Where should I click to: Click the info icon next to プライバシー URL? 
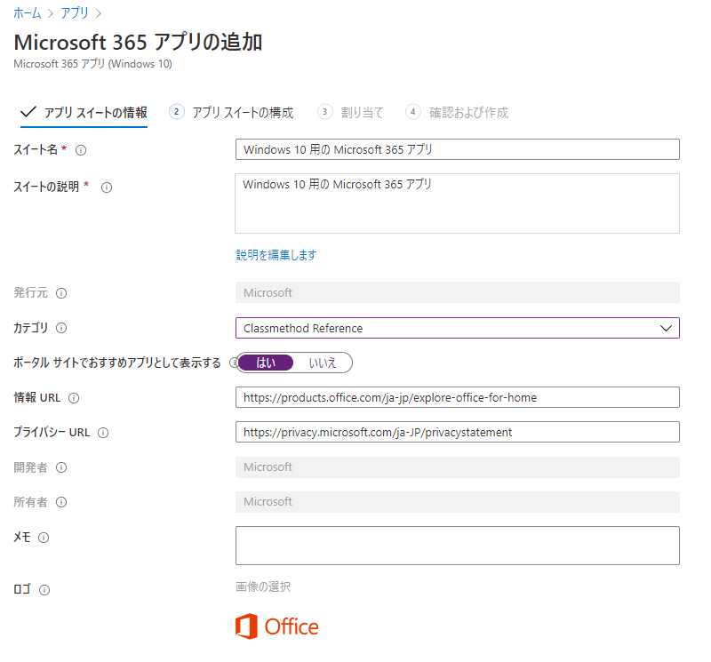pos(103,433)
